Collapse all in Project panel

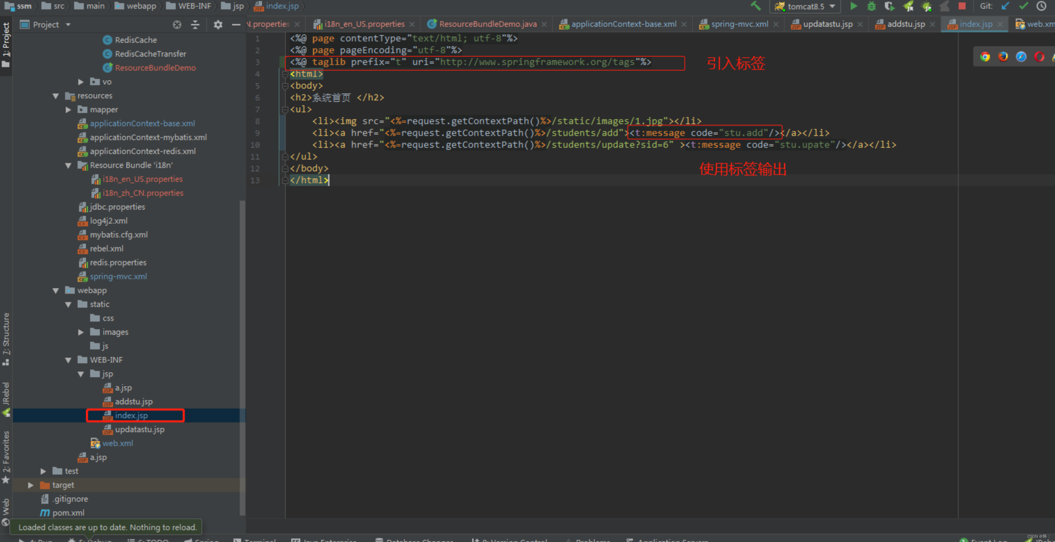(195, 25)
